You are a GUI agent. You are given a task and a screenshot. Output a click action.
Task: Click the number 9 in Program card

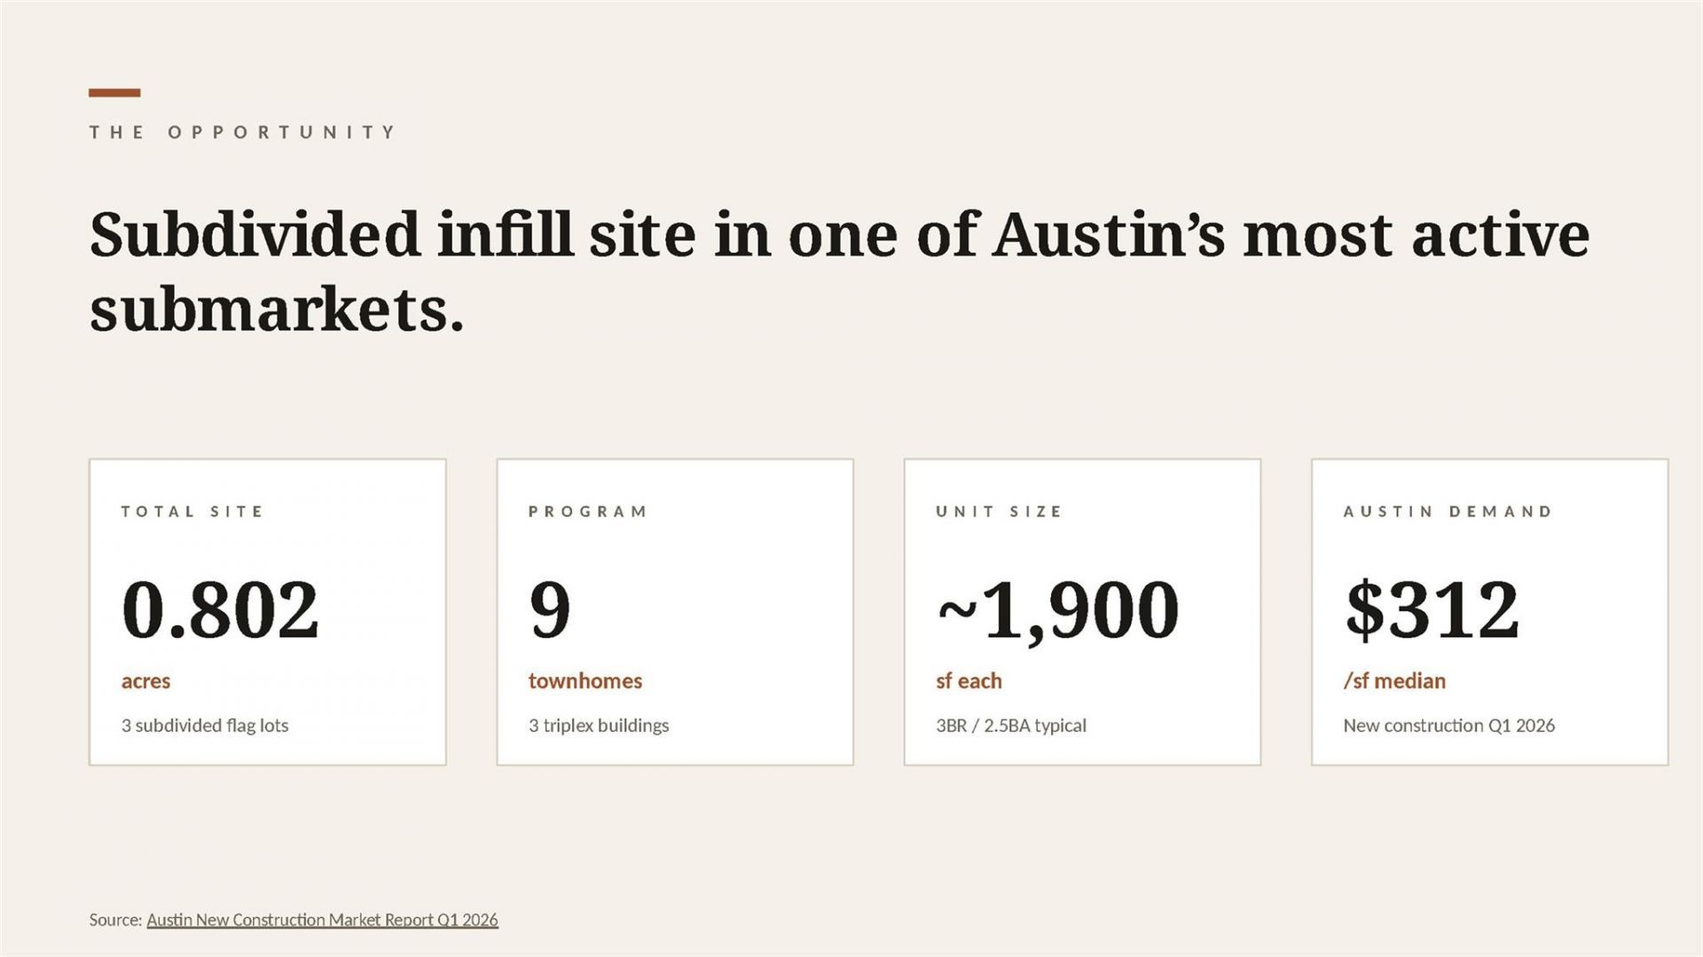[550, 609]
